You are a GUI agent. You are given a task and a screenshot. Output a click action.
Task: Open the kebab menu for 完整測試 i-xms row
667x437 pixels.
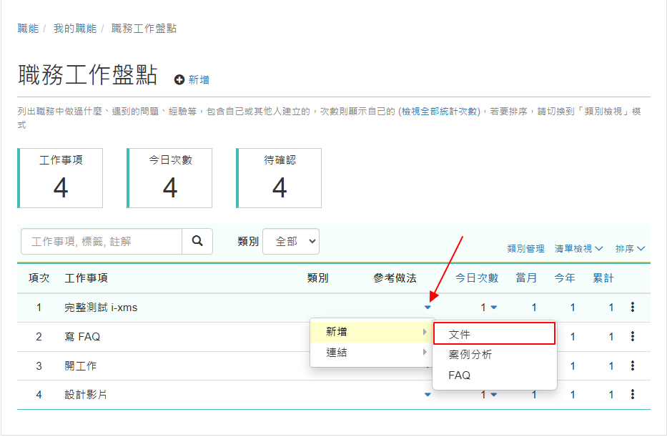click(633, 308)
